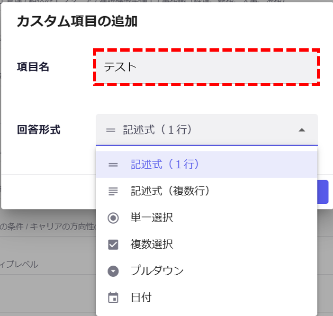The height and width of the screenshot is (316, 333).
Task: Select the 複数選択 answer format
Action: click(x=152, y=244)
